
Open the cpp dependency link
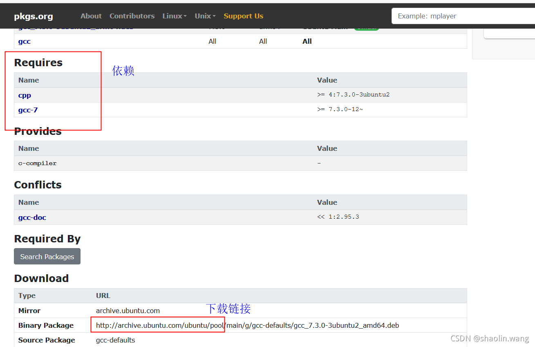[25, 95]
